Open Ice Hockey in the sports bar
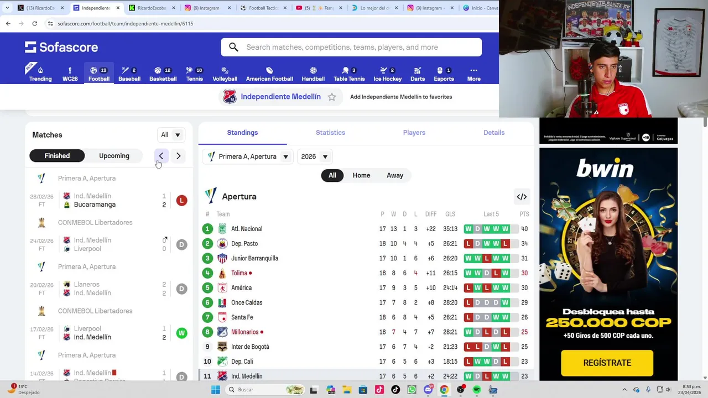 coord(387,74)
